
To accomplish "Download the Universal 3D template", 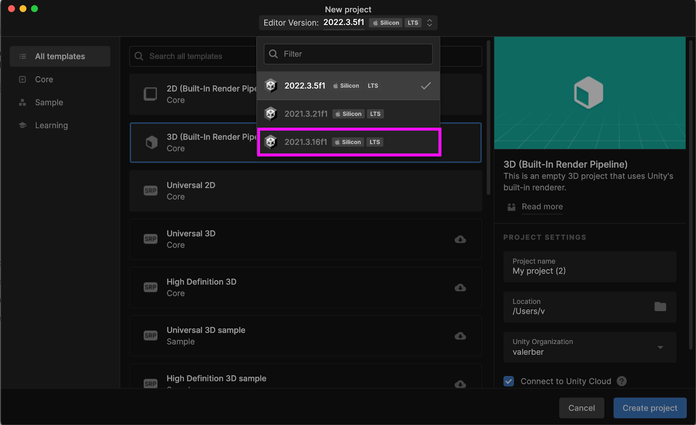I will 460,239.
